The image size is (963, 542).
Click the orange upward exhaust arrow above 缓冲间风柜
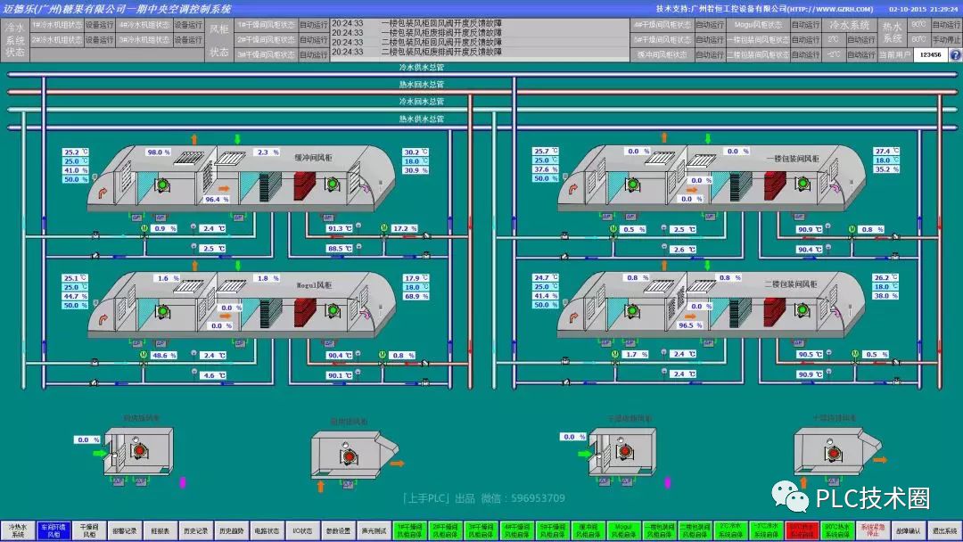(193, 138)
